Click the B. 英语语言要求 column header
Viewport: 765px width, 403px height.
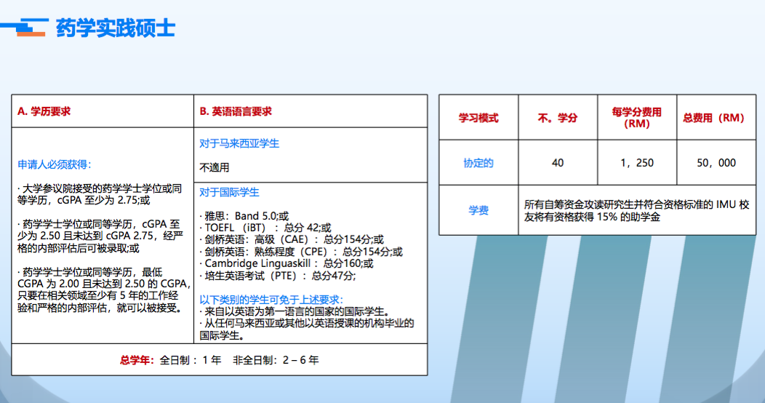point(236,111)
